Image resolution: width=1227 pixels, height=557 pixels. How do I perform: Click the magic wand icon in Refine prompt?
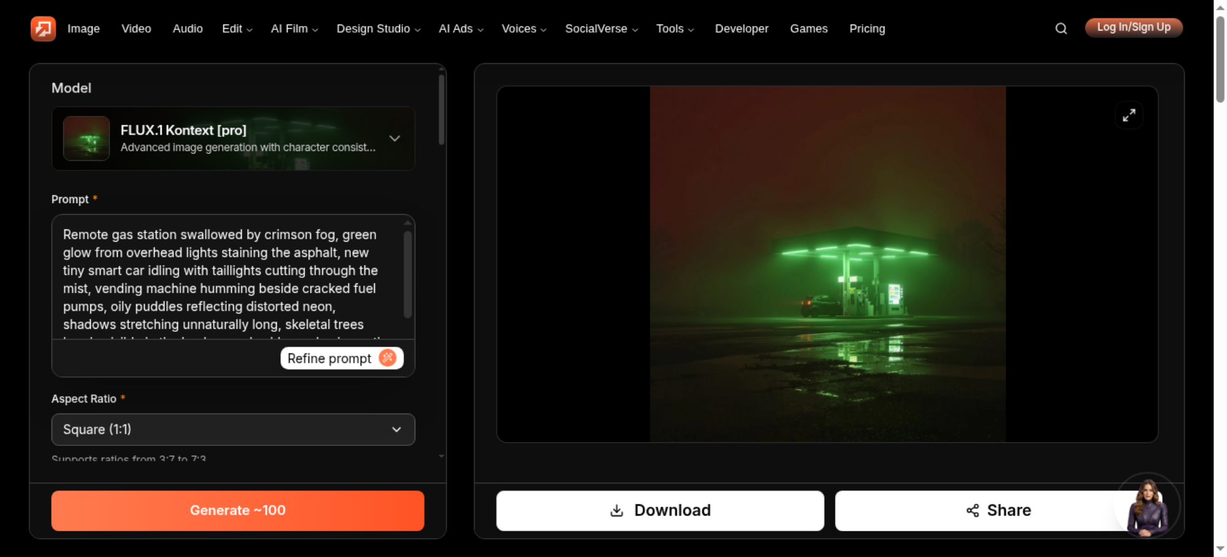[388, 358]
